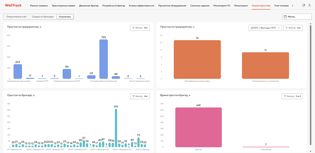Click the user profile icon

309,6
